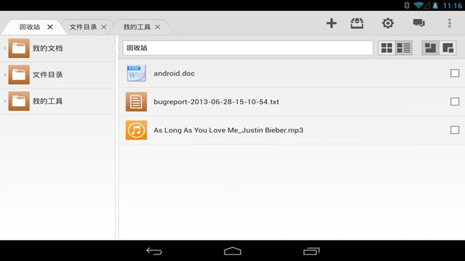
Task: Expand the 我的文档 folder arrow
Action: [x=5, y=48]
